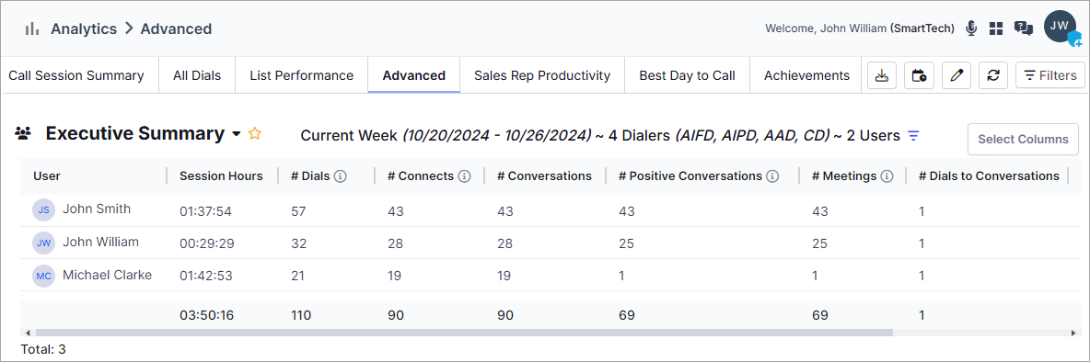Expand the Executive Summary dropdown arrow
The image size is (1090, 362).
tap(237, 134)
